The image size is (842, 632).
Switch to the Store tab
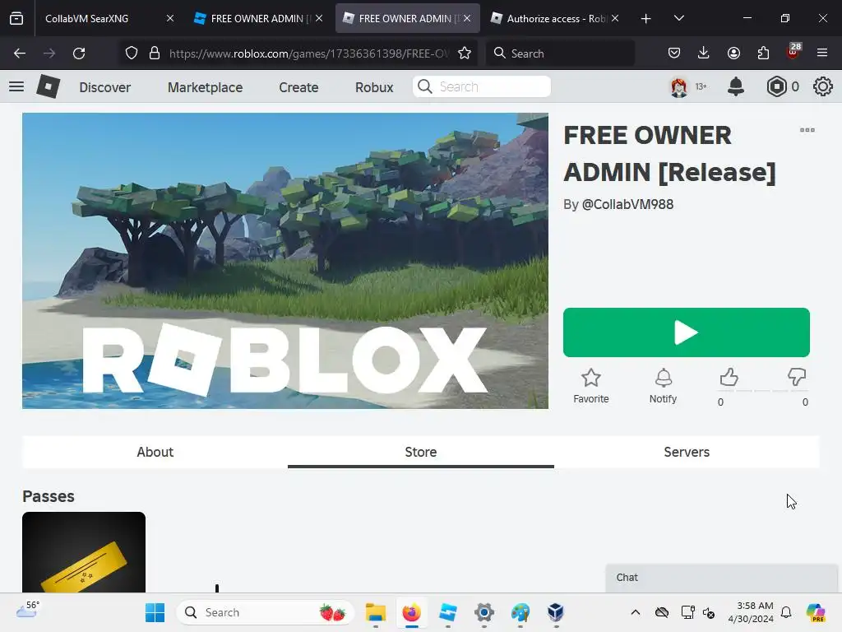421,452
